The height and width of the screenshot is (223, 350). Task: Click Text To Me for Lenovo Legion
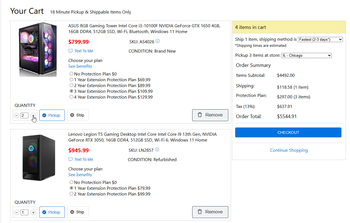(81, 159)
